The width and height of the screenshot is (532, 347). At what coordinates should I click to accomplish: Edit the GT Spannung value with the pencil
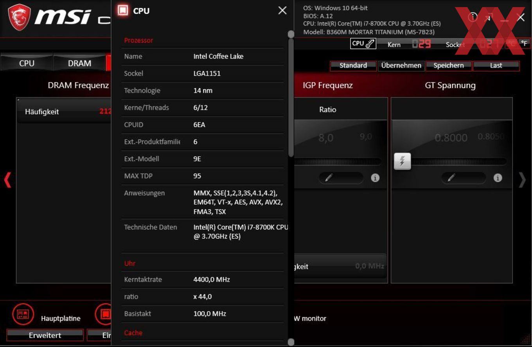(464, 178)
